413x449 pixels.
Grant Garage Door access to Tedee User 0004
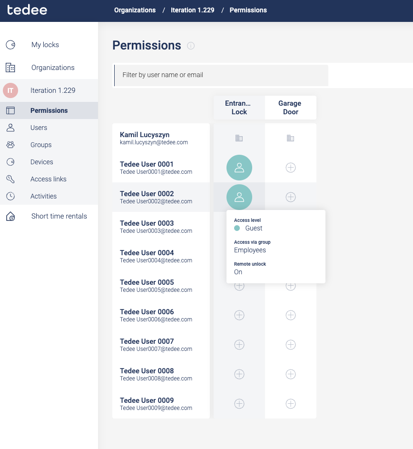pyautogui.click(x=290, y=256)
